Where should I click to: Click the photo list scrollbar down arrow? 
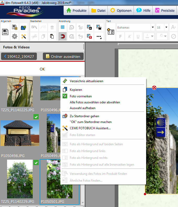(83, 203)
